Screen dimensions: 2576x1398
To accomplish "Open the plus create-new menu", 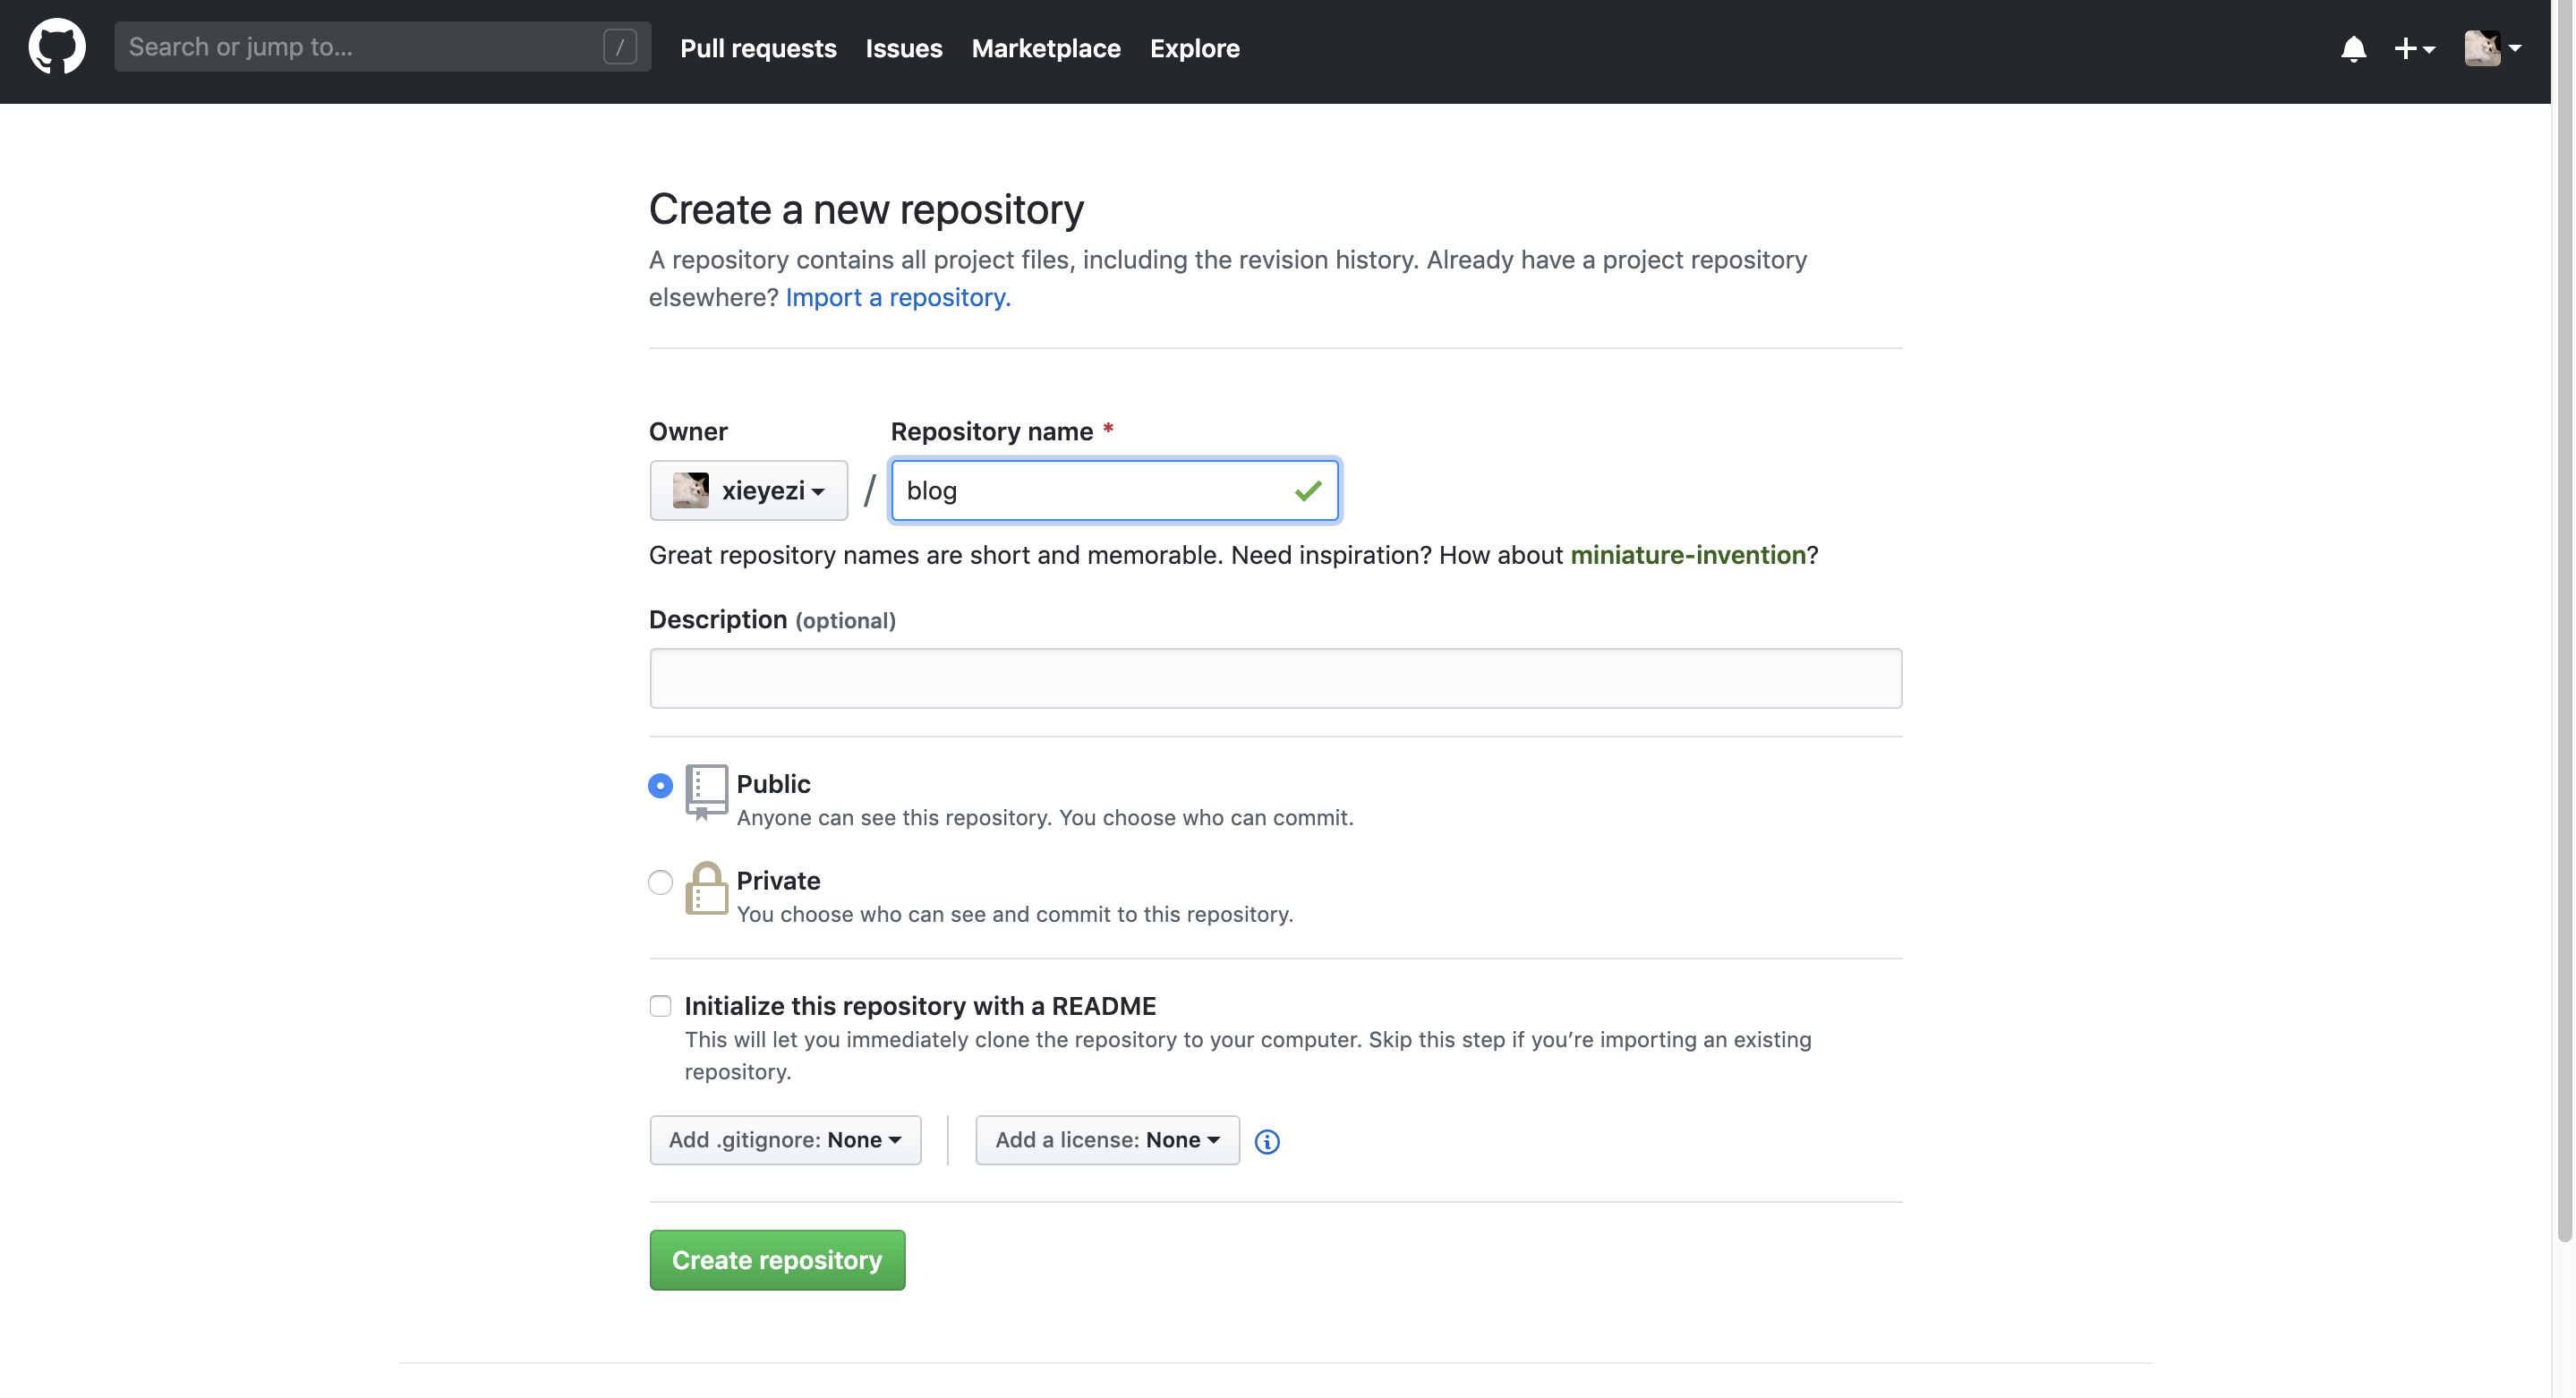I will [x=2413, y=48].
